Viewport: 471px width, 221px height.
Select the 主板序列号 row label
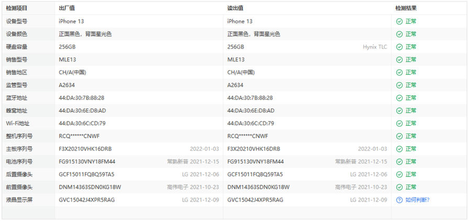pyautogui.click(x=19, y=149)
